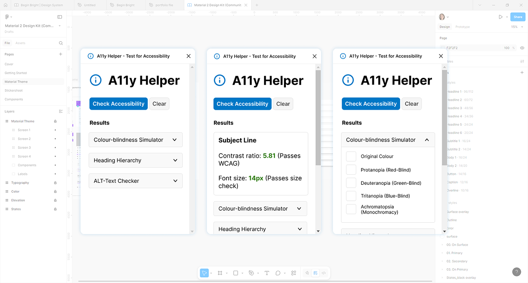528x283 pixels.
Task: Check the Tritanopia (Blue-Blind) checkbox
Action: coord(351,196)
